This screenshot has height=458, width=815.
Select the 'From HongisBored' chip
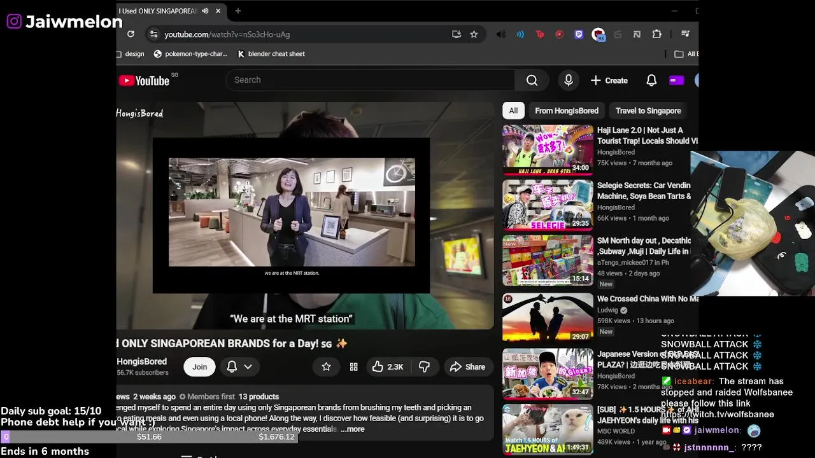coord(567,111)
